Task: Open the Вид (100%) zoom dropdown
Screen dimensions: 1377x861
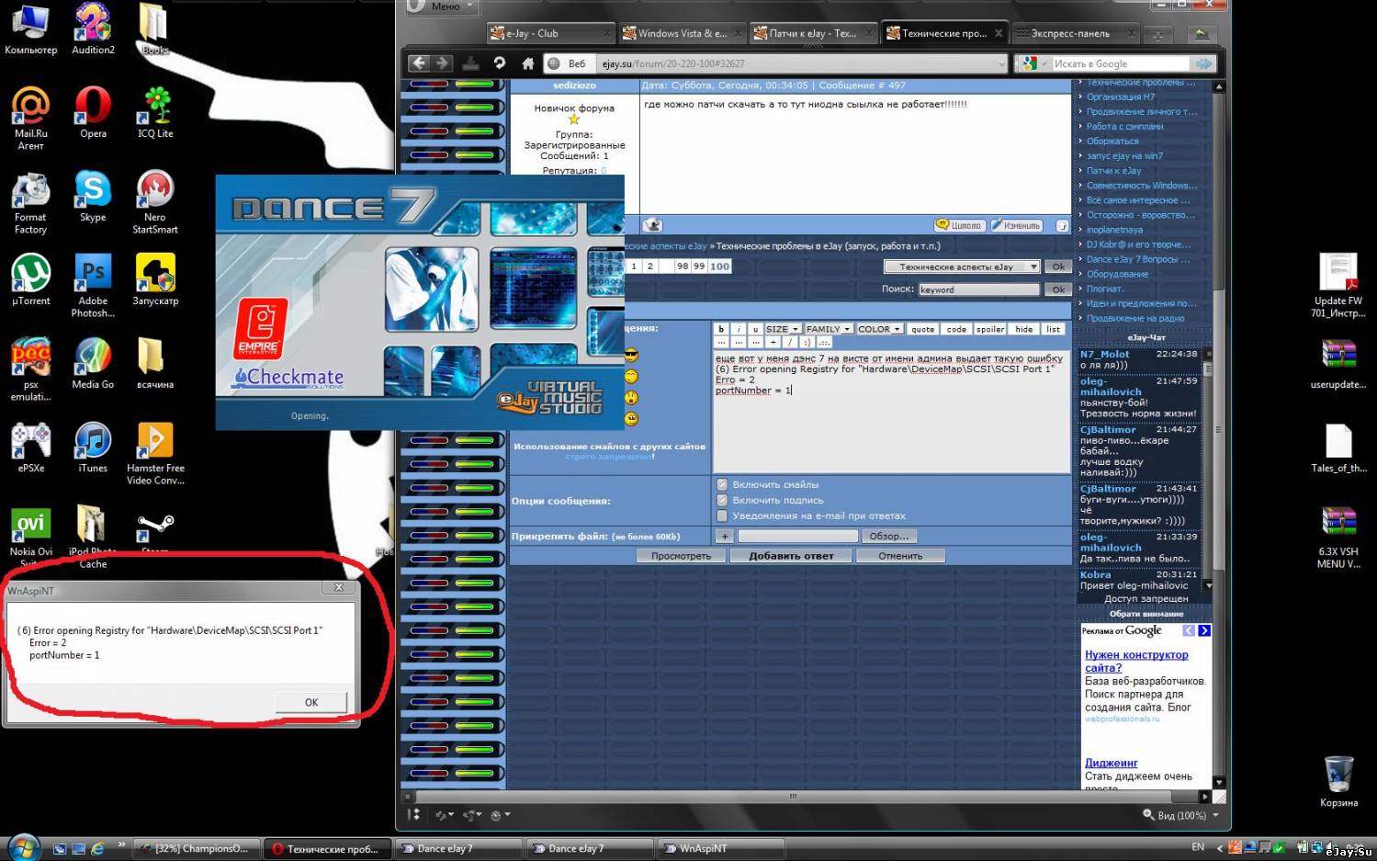Action: click(1181, 815)
